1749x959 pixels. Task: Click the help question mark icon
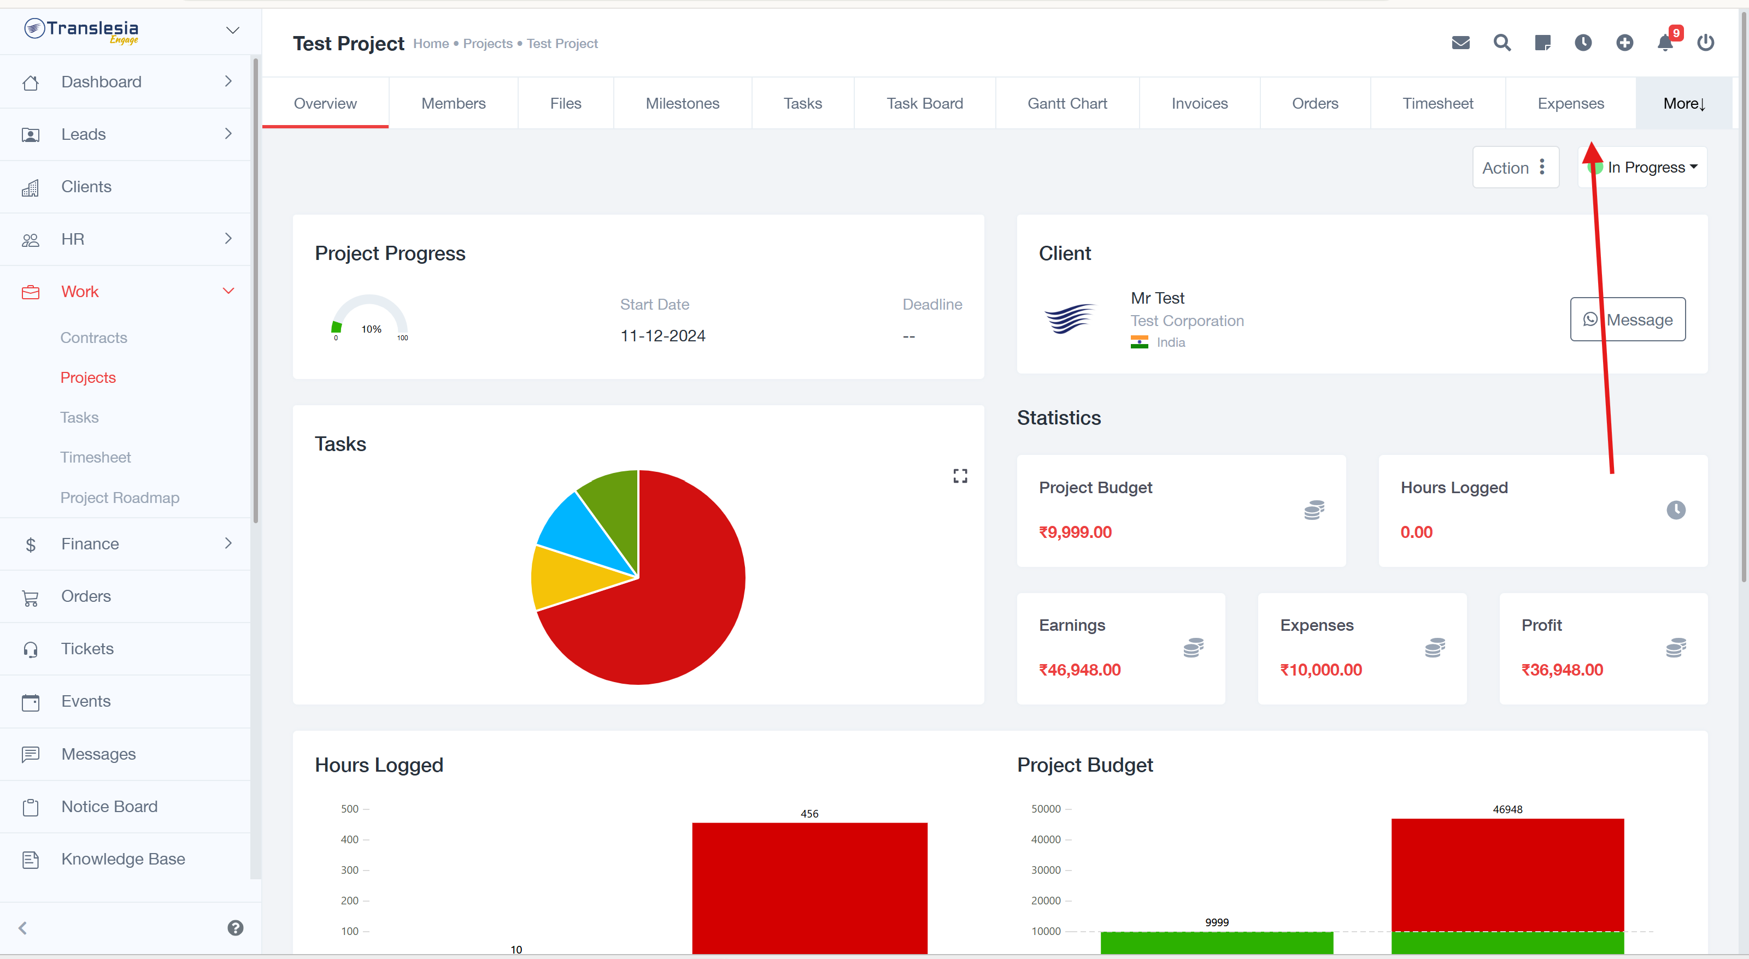click(x=236, y=928)
